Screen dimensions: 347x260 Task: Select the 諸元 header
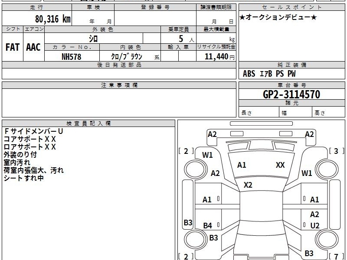click(291, 103)
